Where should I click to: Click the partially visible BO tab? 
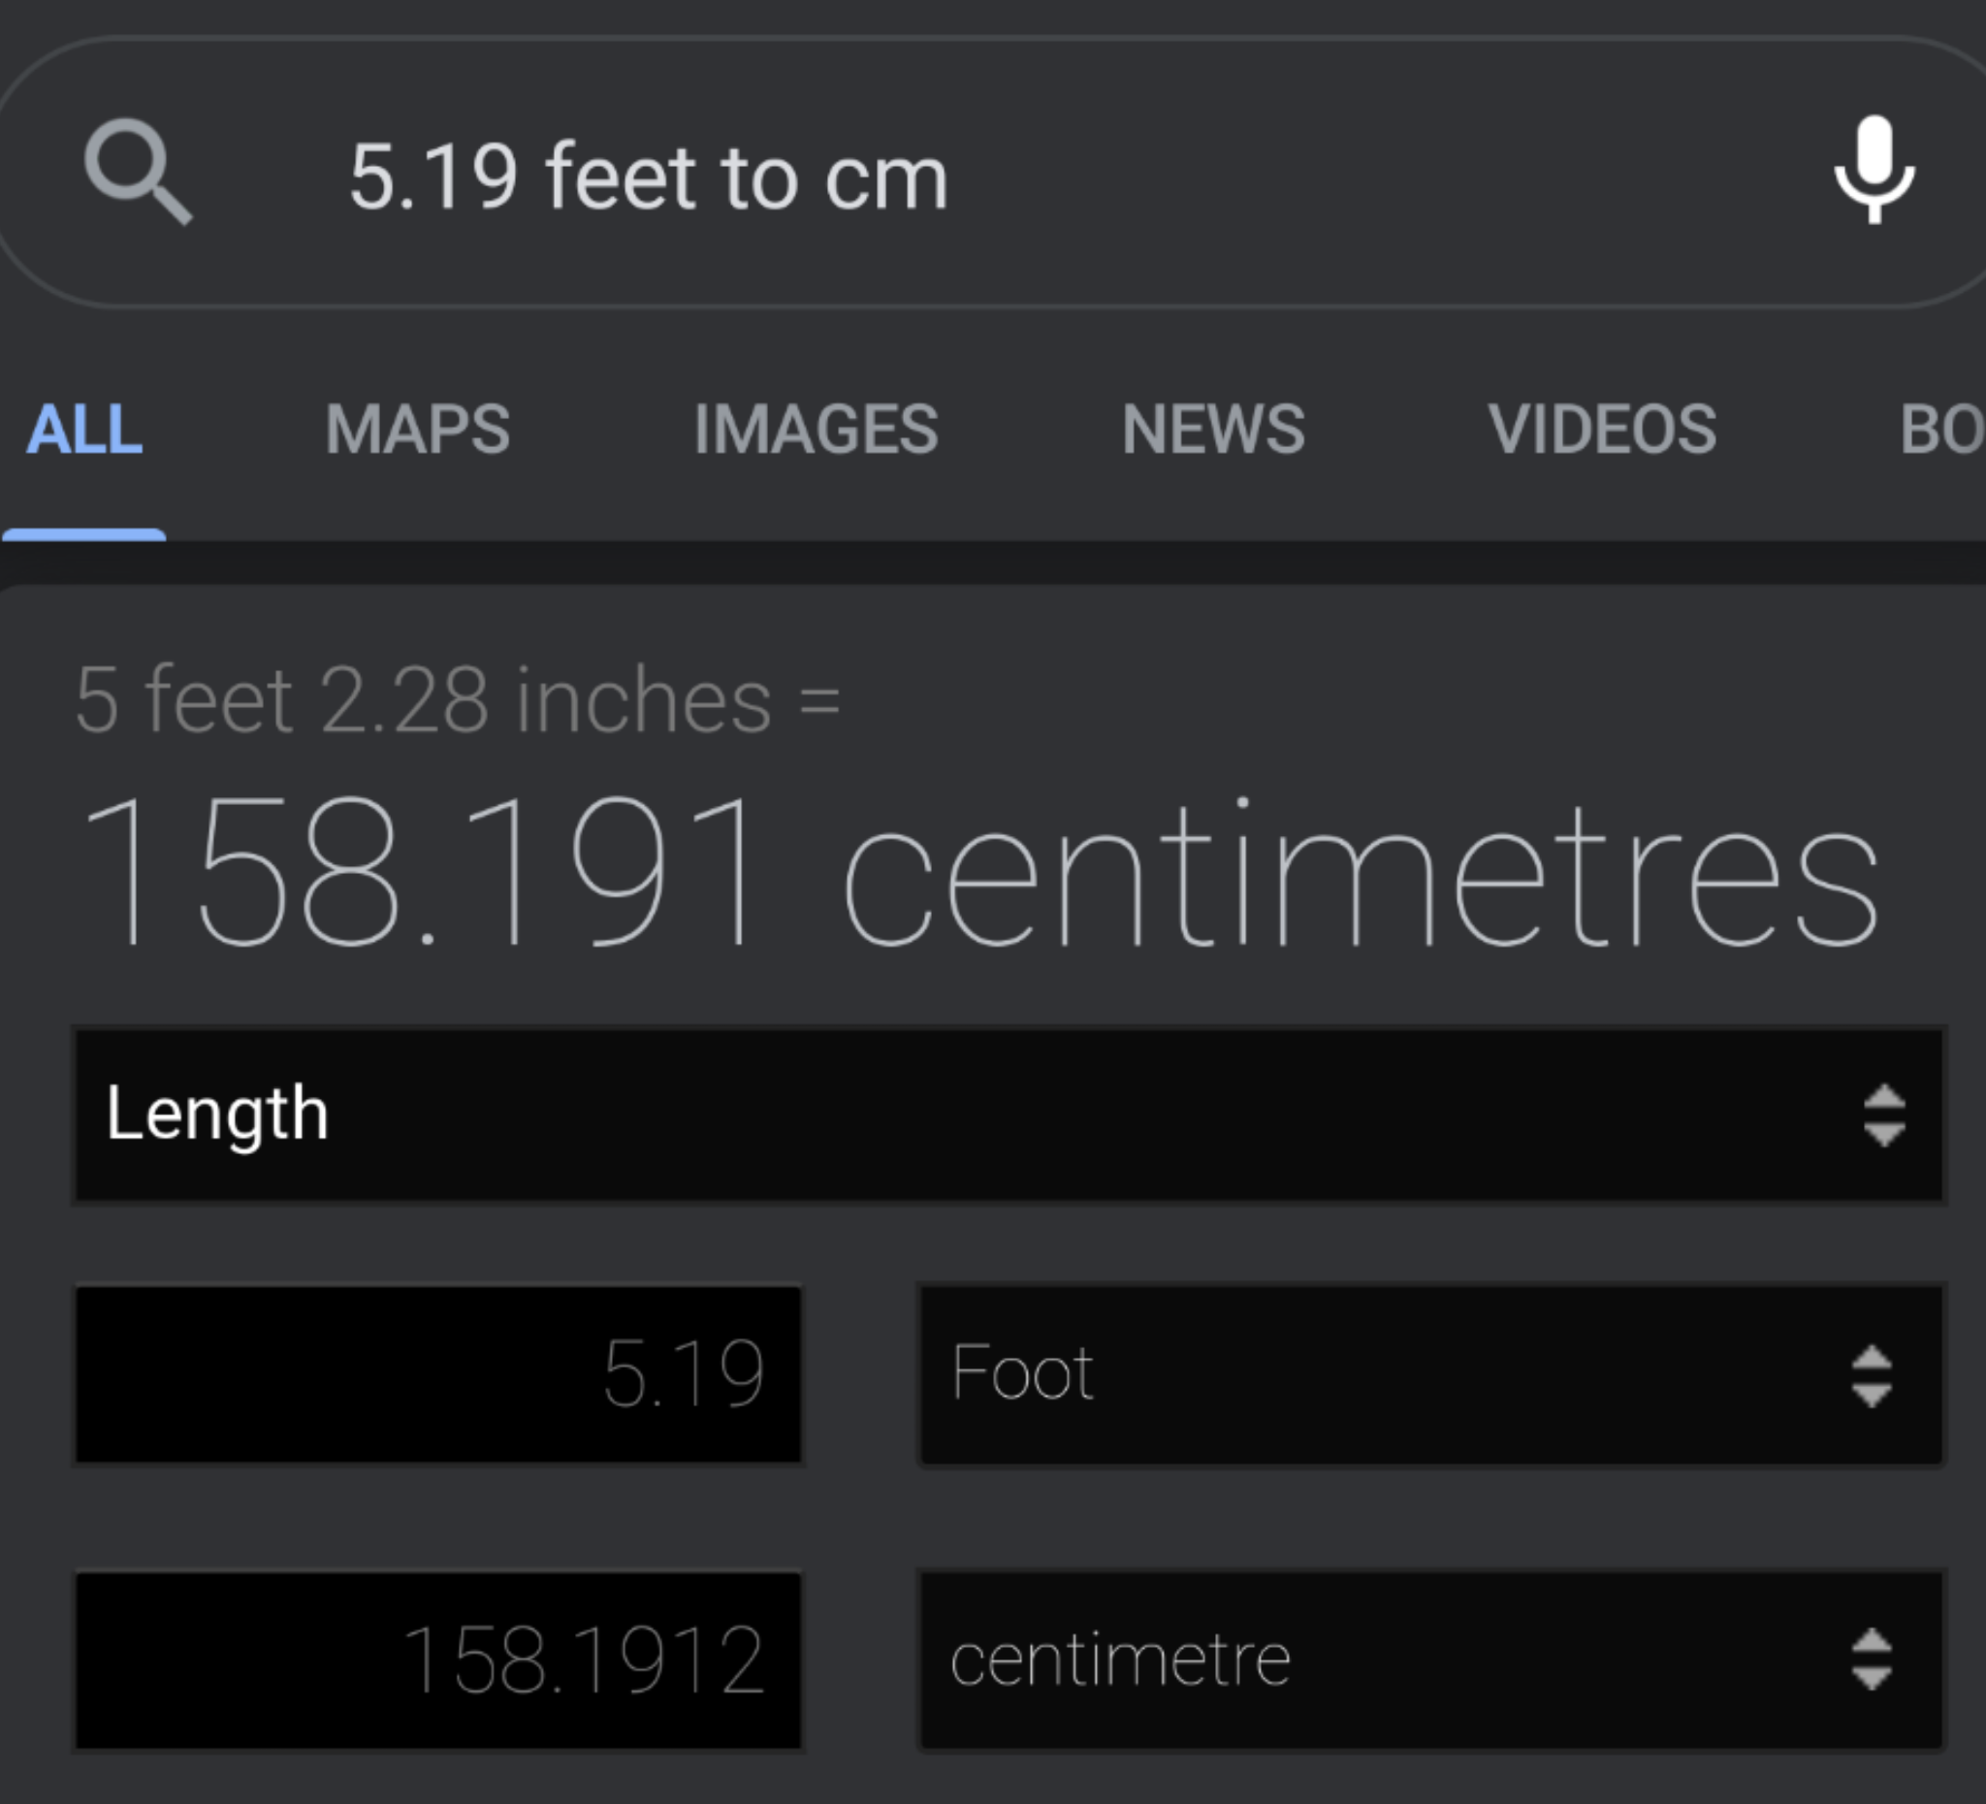1942,430
